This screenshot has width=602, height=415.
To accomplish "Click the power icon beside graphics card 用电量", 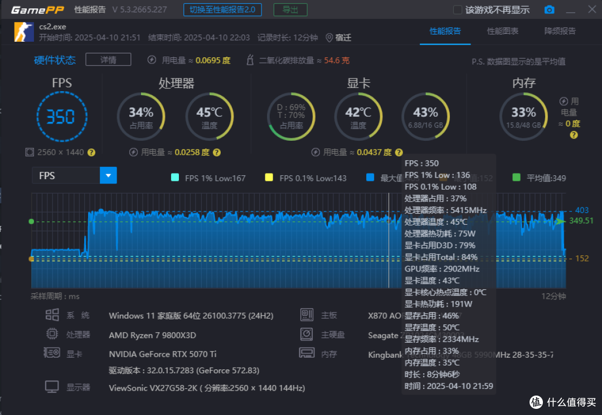I will (x=315, y=152).
